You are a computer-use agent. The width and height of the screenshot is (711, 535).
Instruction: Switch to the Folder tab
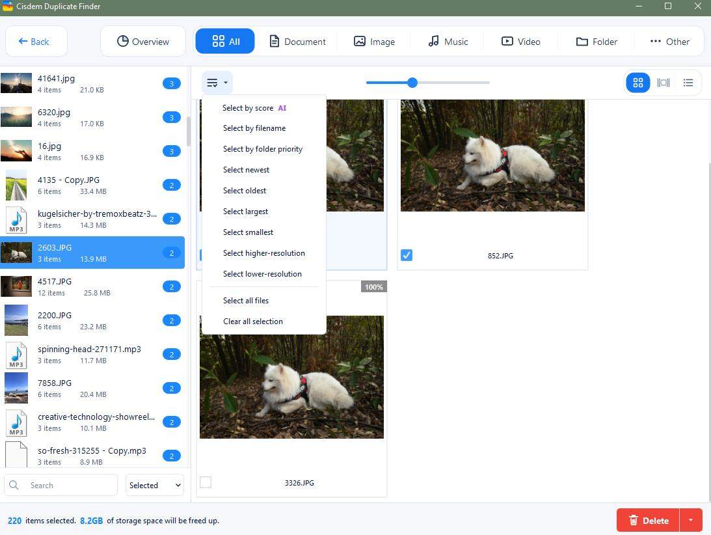point(597,41)
